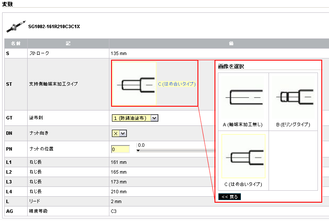Click the C (はめ合いタイプ) blue link
Screen dimensions: 329x221
[177, 84]
